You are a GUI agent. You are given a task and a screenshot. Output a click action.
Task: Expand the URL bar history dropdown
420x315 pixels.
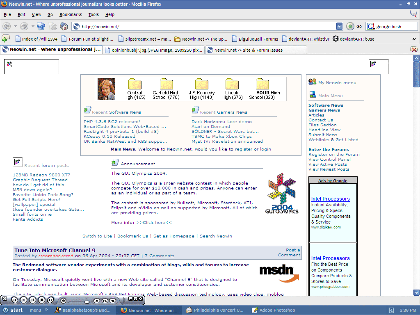(339, 26)
